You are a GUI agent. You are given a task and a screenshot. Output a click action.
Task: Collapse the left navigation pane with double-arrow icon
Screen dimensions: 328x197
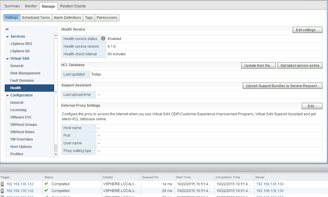coord(7,29)
